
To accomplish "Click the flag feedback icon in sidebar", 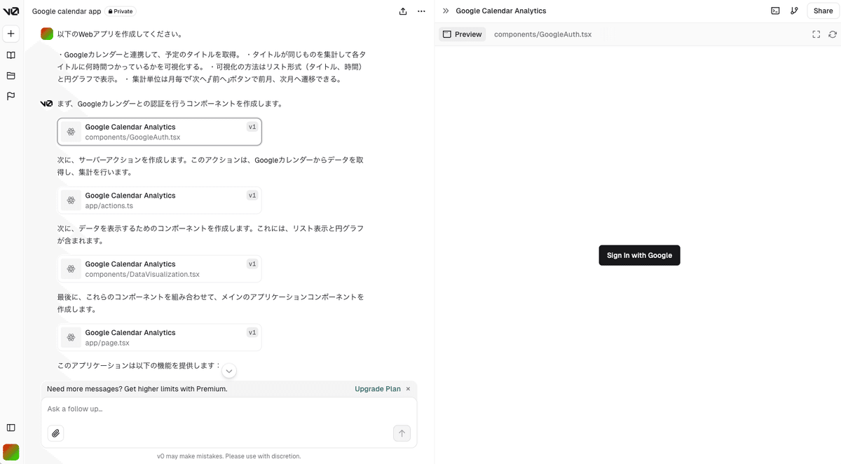I will pos(11,96).
